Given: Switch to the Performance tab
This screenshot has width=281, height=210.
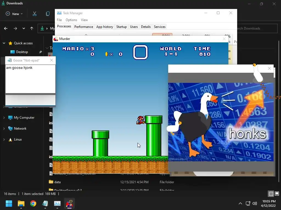Looking at the screenshot, I should click(x=84, y=27).
